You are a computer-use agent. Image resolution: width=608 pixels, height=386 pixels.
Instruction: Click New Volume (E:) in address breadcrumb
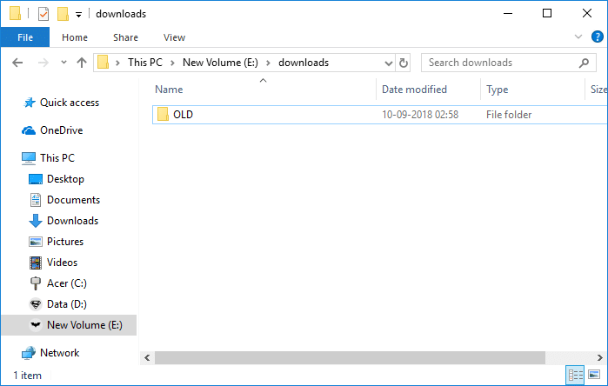pos(220,63)
